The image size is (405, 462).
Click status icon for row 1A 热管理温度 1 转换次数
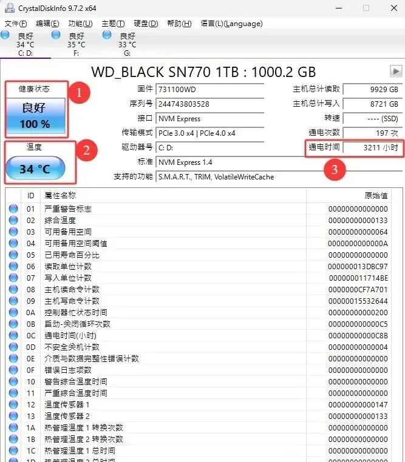tap(13, 427)
